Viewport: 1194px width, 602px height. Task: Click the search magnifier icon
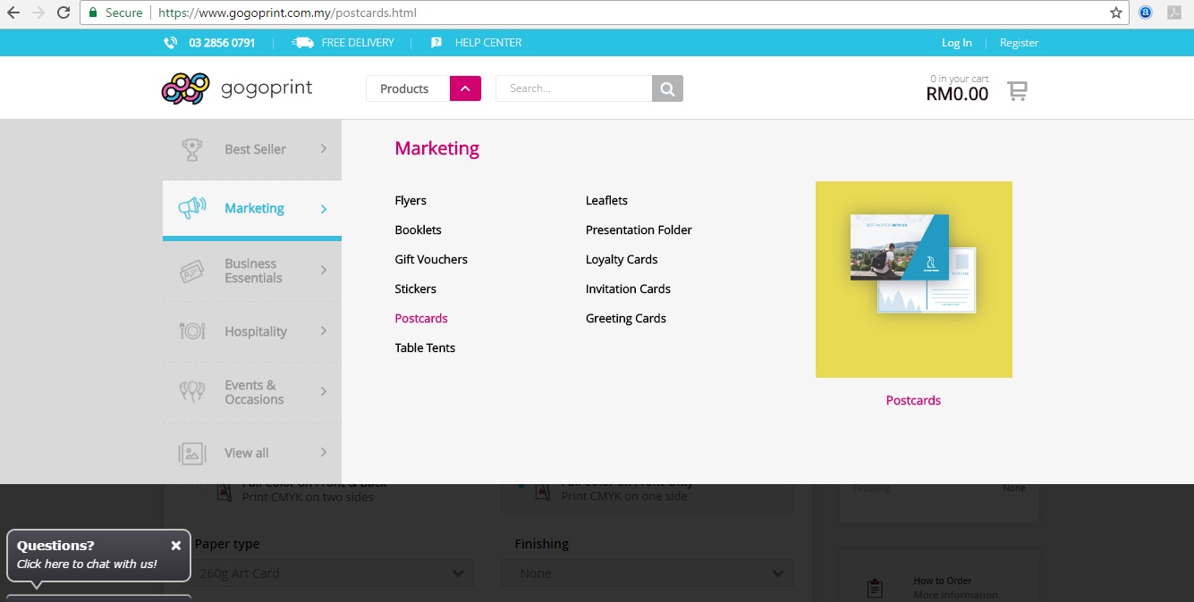point(666,88)
